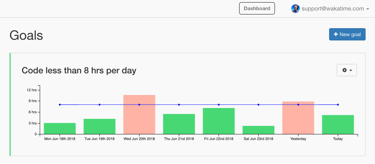Click the Sat Jun 23rd bar
This screenshot has width=375, height=164.
click(x=258, y=130)
